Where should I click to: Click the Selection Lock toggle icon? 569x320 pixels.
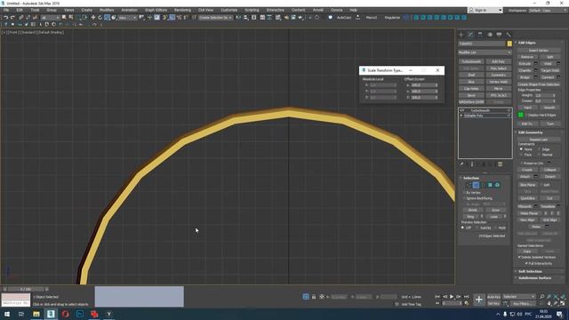pyautogui.click(x=314, y=297)
